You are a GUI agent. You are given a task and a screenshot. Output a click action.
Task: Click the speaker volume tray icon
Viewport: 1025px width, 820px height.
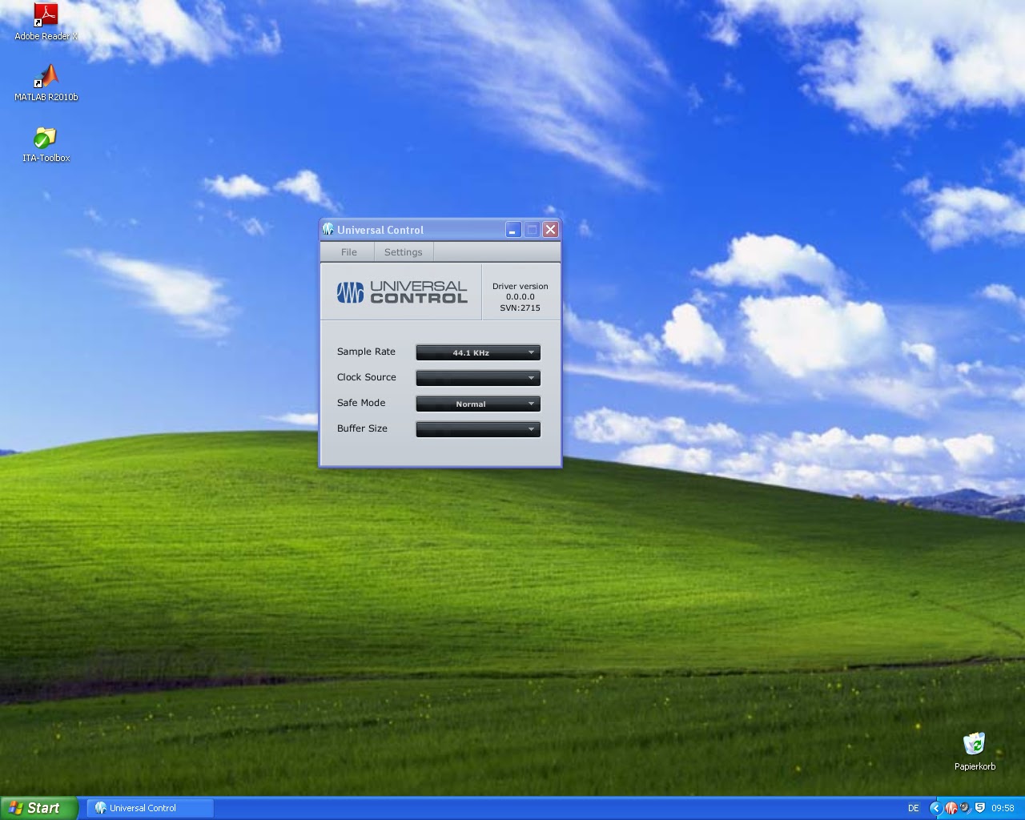point(965,808)
